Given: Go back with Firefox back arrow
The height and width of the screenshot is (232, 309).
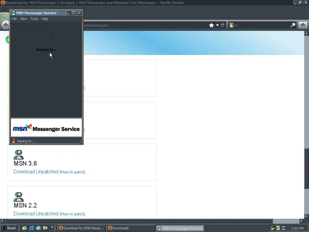Looking at the screenshot, I should (5, 25).
